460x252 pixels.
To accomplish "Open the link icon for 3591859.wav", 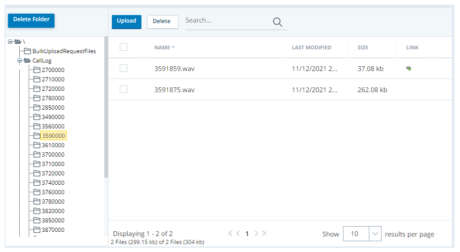I will pos(408,69).
